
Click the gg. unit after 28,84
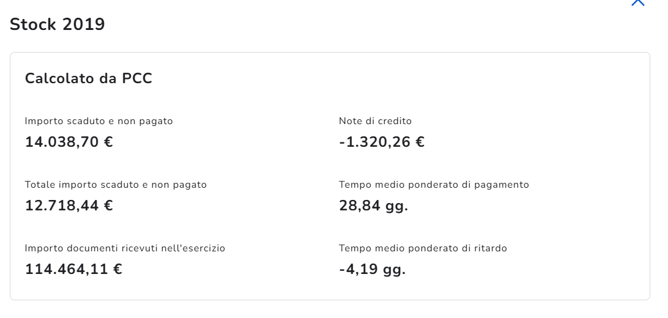396,206
